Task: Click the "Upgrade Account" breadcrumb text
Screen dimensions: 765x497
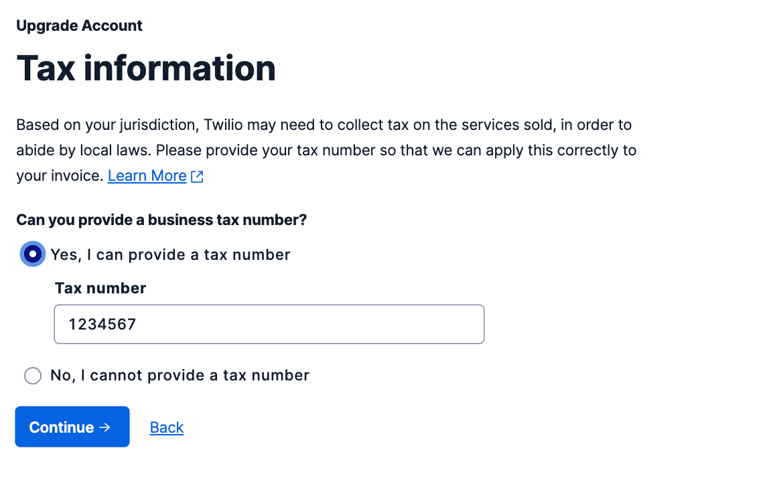Action: tap(79, 26)
